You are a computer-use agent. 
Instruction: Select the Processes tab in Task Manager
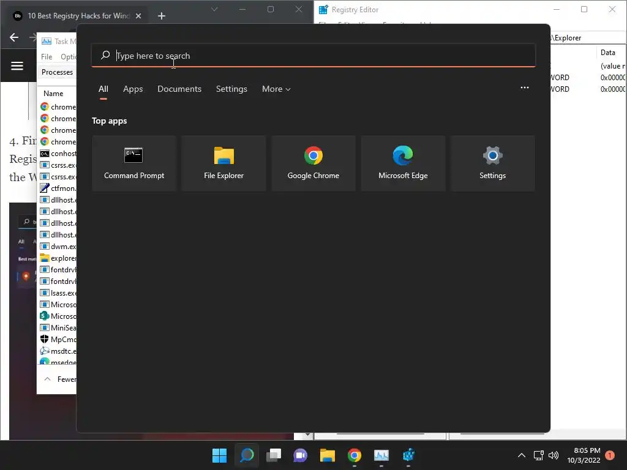click(x=57, y=72)
